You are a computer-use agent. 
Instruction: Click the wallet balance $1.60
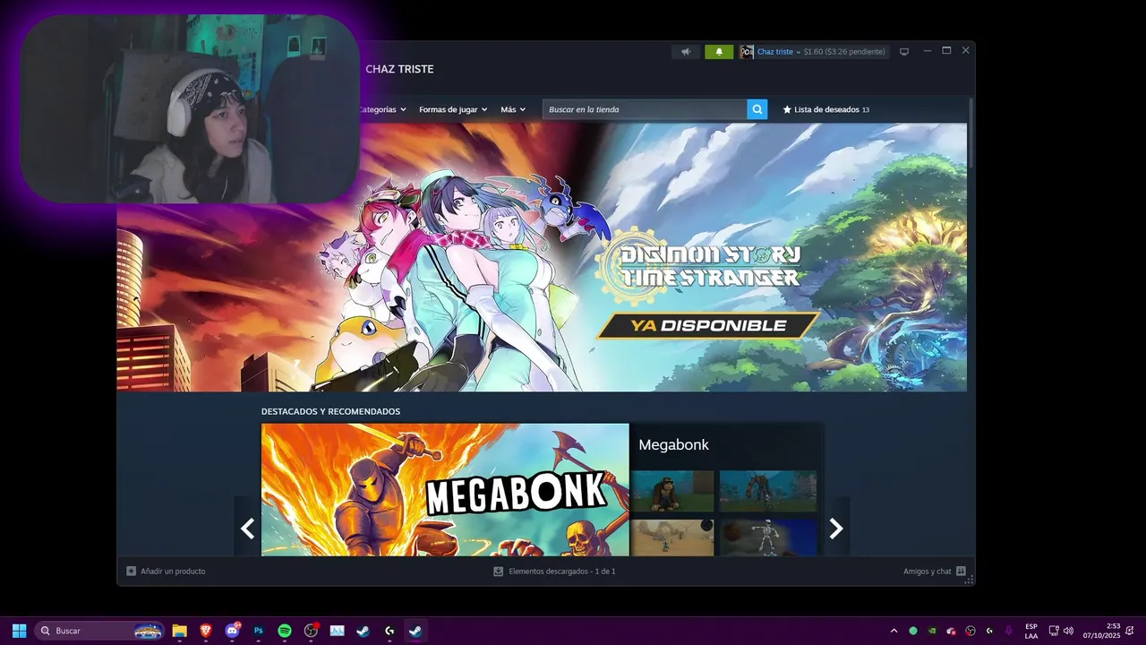pos(813,52)
